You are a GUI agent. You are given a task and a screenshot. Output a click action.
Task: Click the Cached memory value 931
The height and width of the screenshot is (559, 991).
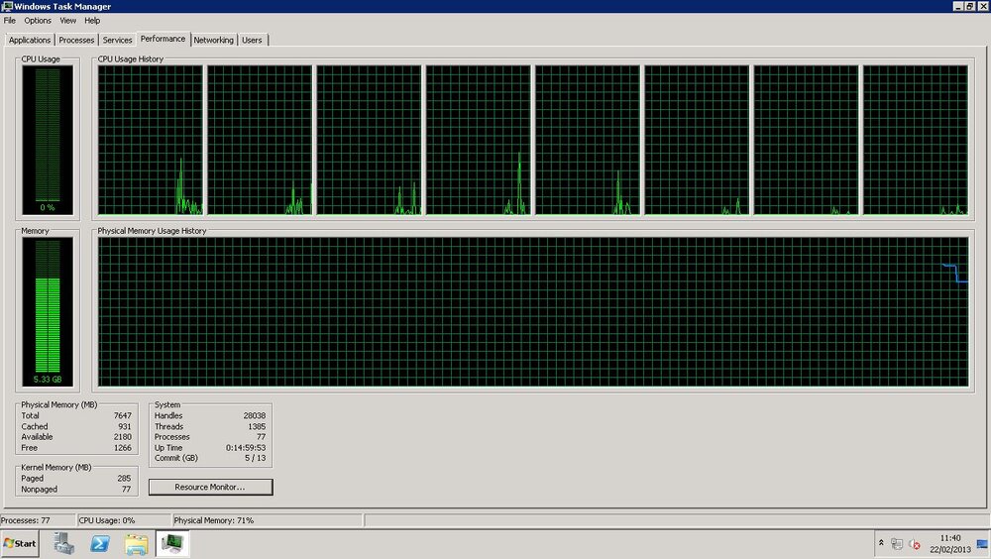point(125,426)
